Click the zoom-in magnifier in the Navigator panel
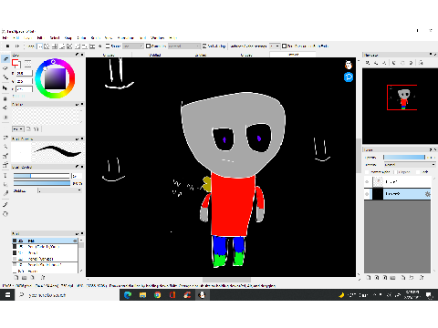This screenshot has width=438, height=328. pos(368,63)
